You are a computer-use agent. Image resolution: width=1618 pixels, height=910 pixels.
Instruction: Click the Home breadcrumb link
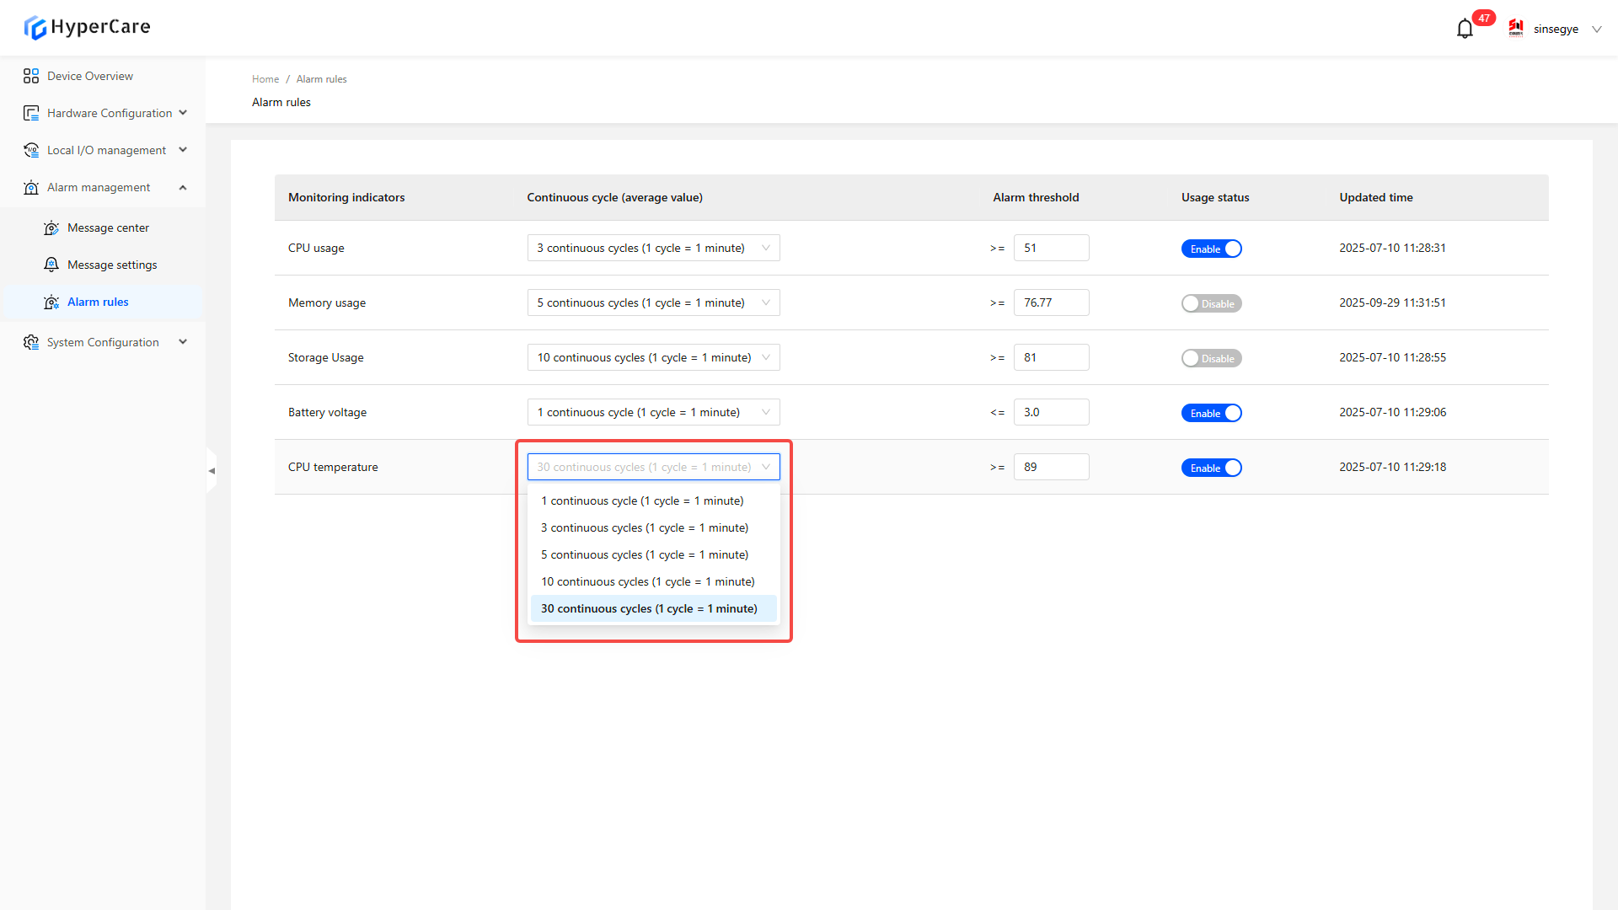coord(265,79)
